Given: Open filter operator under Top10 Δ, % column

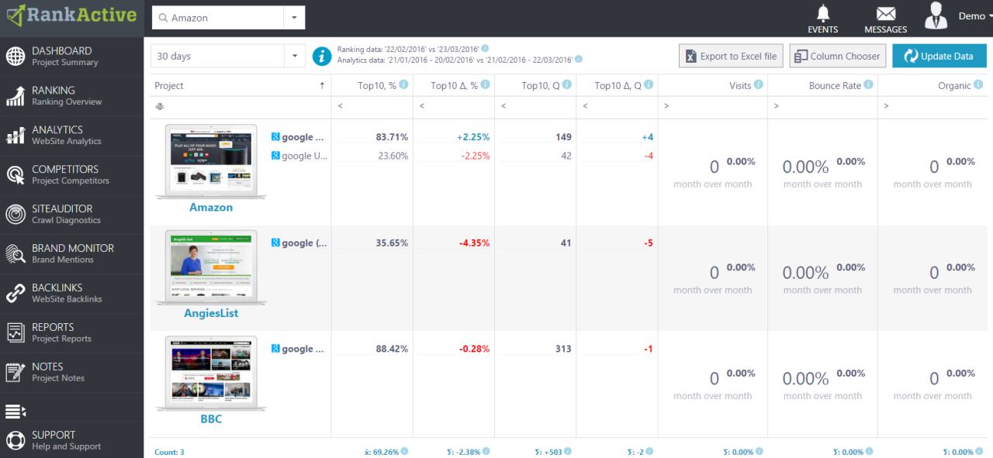Looking at the screenshot, I should tap(422, 106).
